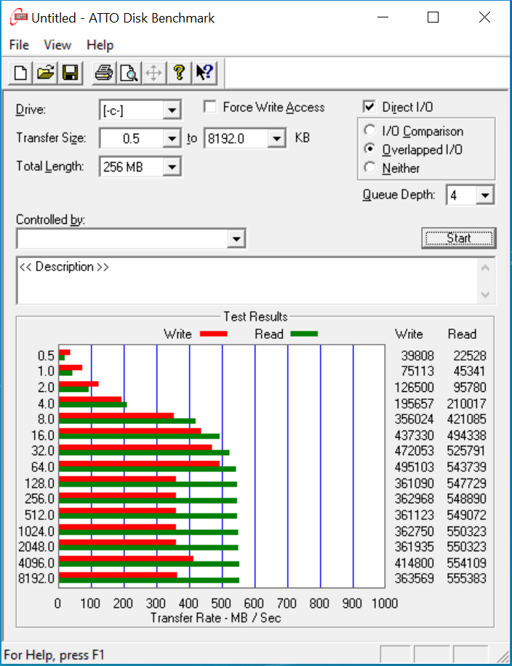Viewport: 512px width, 666px height.
Task: Click the Open folder toolbar icon
Action: (46, 73)
